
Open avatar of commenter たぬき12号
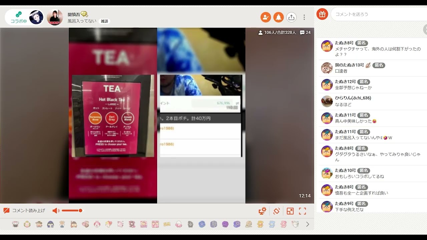click(327, 85)
